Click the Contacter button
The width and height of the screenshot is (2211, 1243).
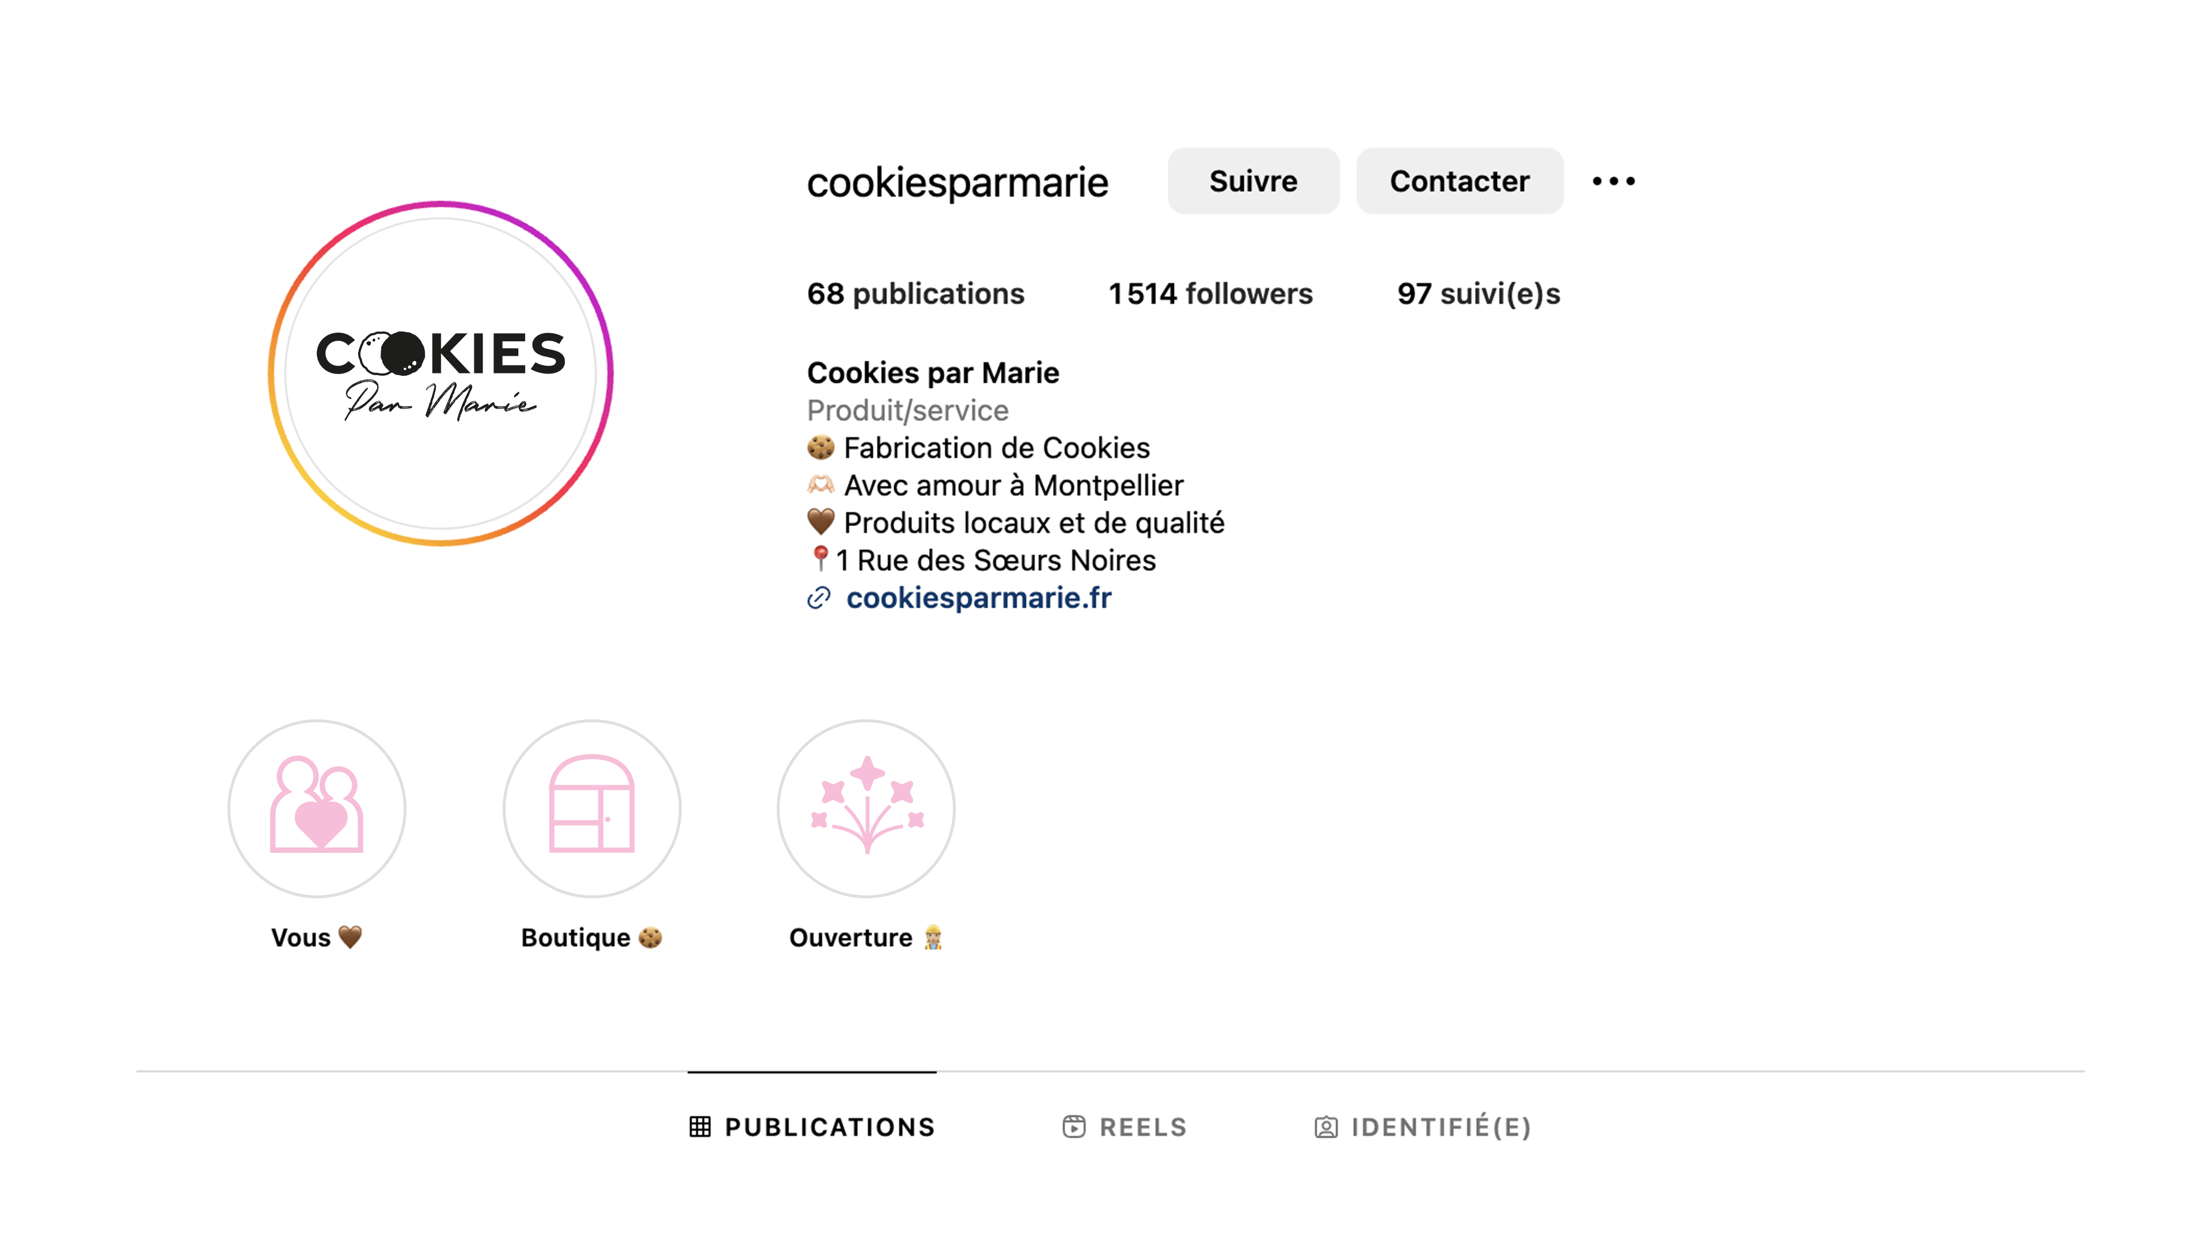[1459, 181]
